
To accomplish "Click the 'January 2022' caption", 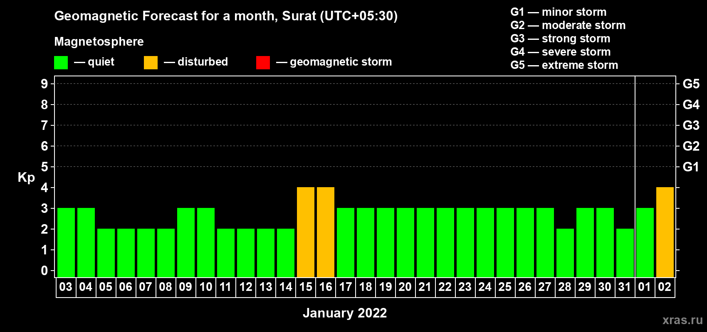I will click(345, 313).
